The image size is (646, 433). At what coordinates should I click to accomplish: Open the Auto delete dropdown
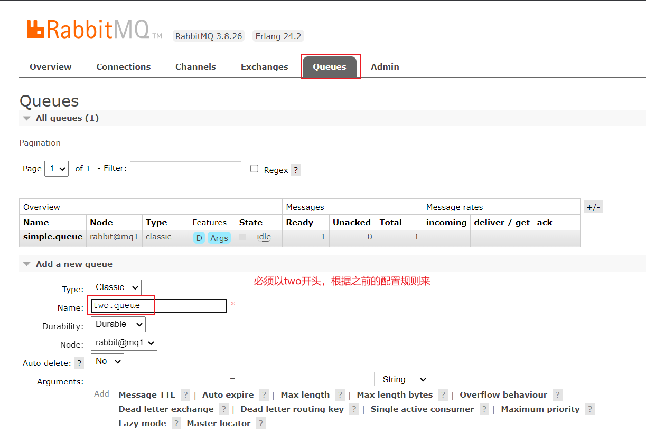point(107,361)
